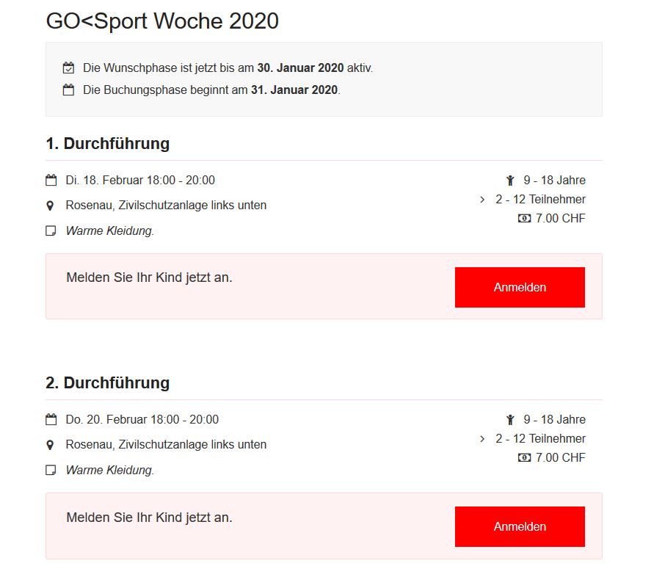Click Anmelden button for 2. Durchführung
This screenshot has width=654, height=588.
coord(520,526)
